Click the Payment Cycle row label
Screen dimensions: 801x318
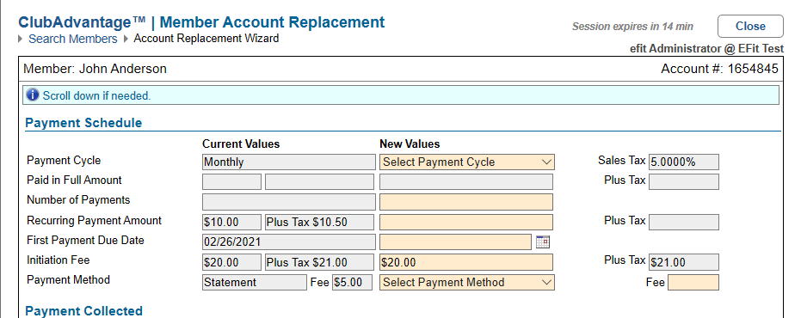pyautogui.click(x=64, y=160)
